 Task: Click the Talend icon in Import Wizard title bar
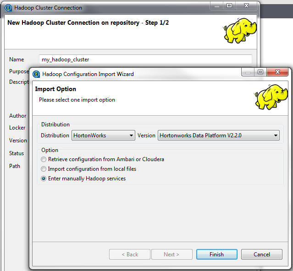pyautogui.click(x=36, y=74)
